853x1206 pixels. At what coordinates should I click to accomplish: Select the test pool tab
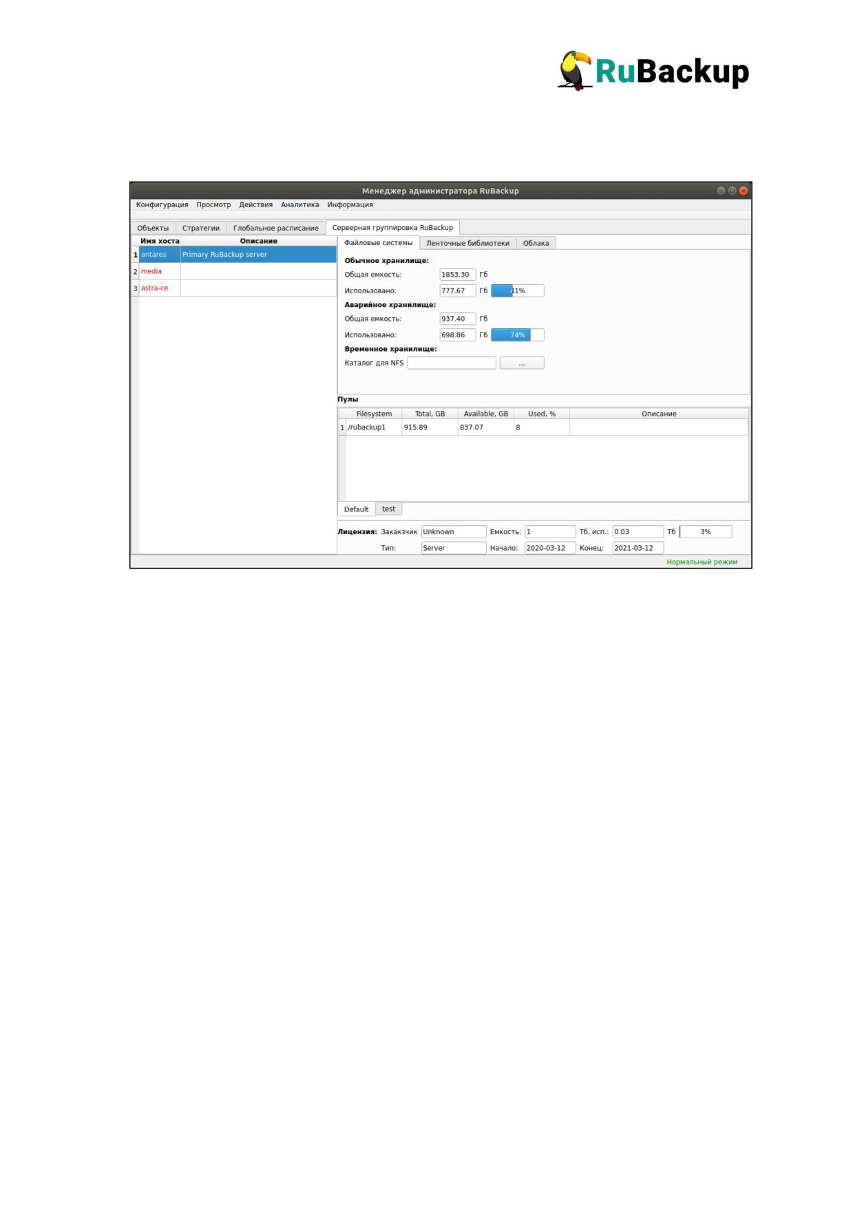click(388, 509)
